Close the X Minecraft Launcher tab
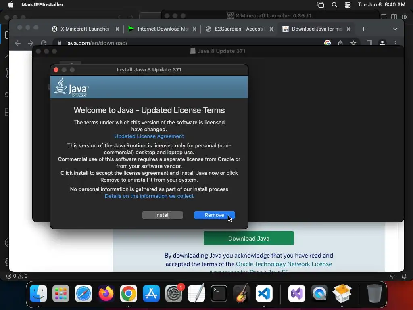 117,29
